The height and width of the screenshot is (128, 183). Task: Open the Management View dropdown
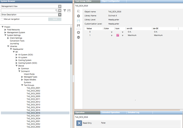point(60,6)
